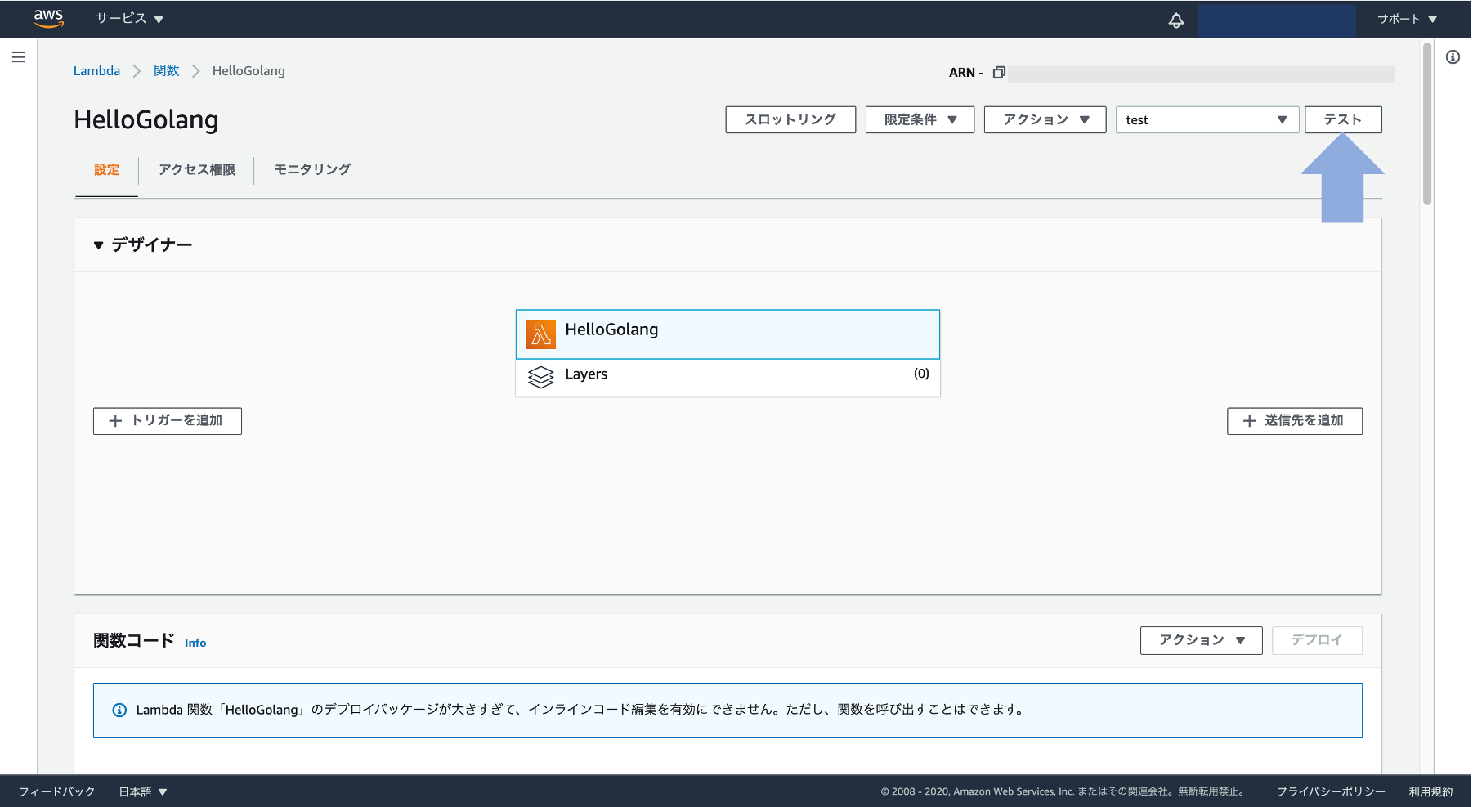Open the top アクション dropdown
Image resolution: width=1473 pixels, height=807 pixels.
click(x=1045, y=119)
